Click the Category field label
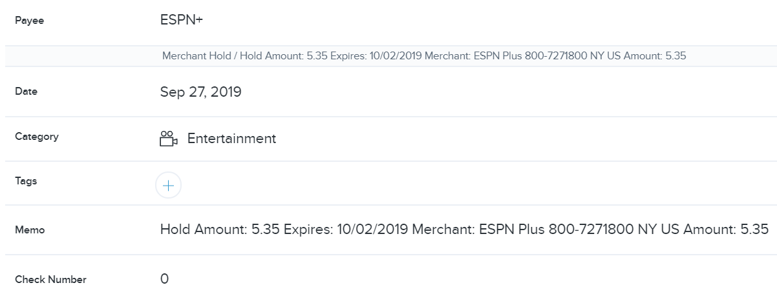777x303 pixels. coord(36,137)
